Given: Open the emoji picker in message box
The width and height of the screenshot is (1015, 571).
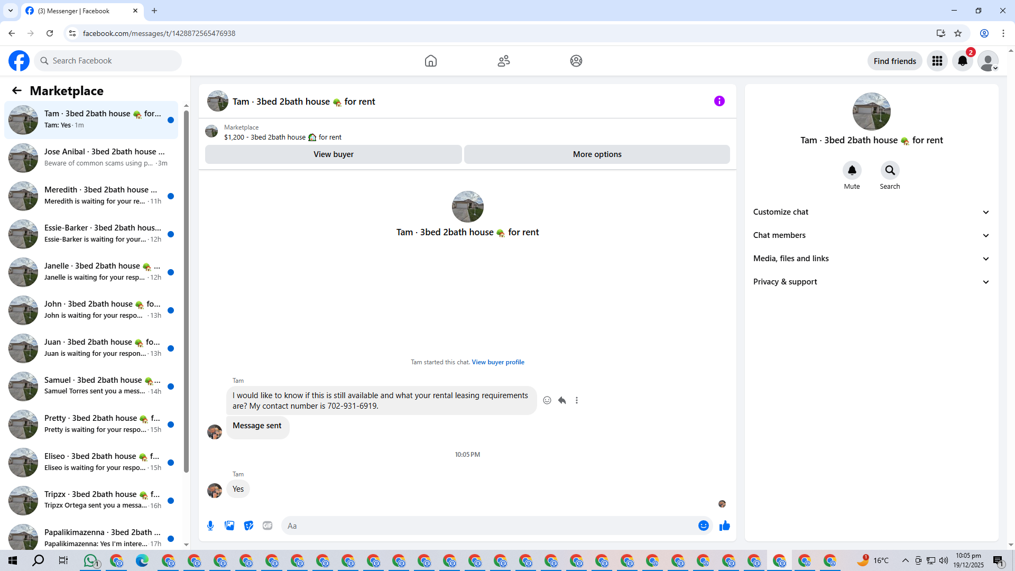Looking at the screenshot, I should 703,526.
